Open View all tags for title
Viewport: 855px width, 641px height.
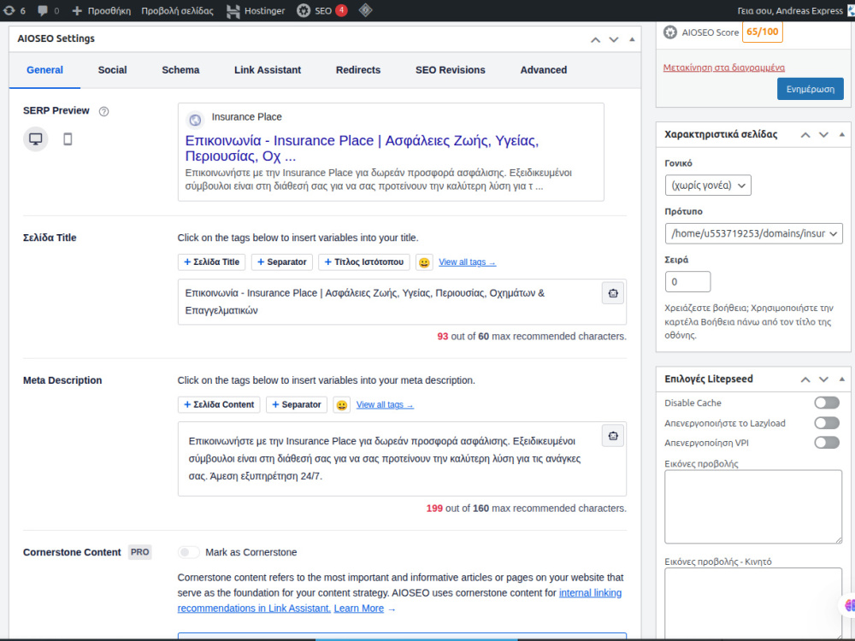[468, 262]
